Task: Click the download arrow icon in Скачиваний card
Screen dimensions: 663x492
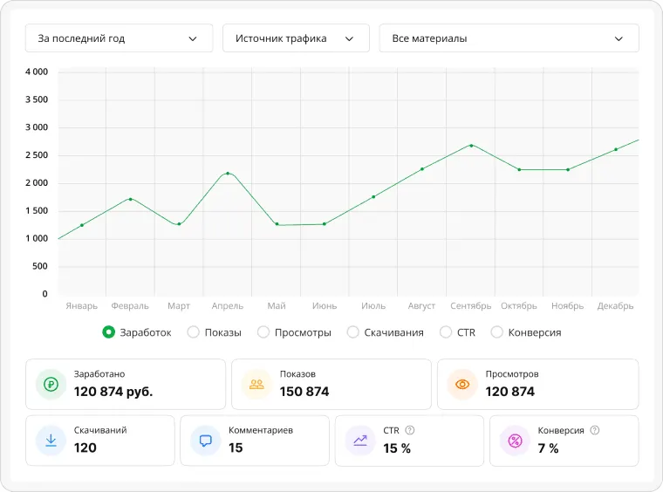Action: coord(51,441)
